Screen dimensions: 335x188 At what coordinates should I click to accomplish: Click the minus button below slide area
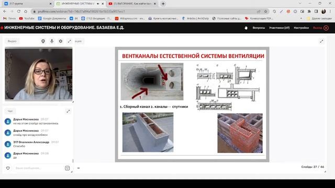coord(79,168)
